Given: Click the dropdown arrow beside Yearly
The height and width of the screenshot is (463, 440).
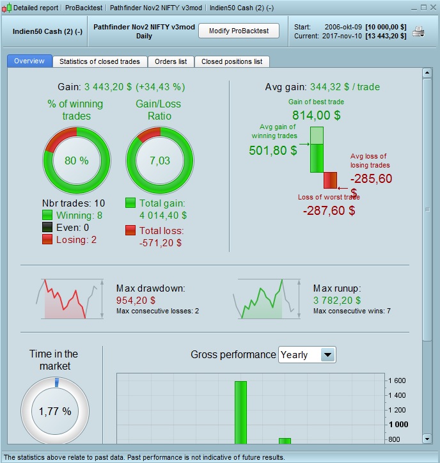Looking at the screenshot, I should pos(328,355).
